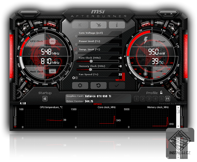The width and height of the screenshot is (197, 162).
Task: Click the 810 MHz memory clock readout
Action: click(x=50, y=61)
